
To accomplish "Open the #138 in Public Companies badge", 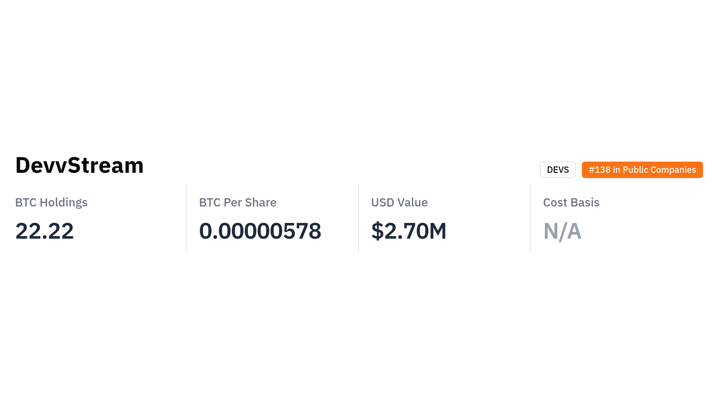I will [x=642, y=170].
